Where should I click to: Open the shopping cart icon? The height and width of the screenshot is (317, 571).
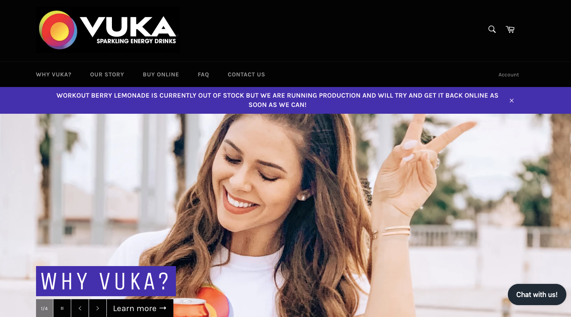510,29
